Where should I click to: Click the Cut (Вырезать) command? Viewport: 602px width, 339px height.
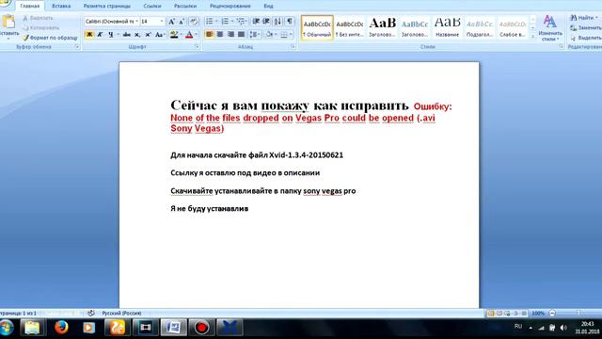(x=38, y=18)
